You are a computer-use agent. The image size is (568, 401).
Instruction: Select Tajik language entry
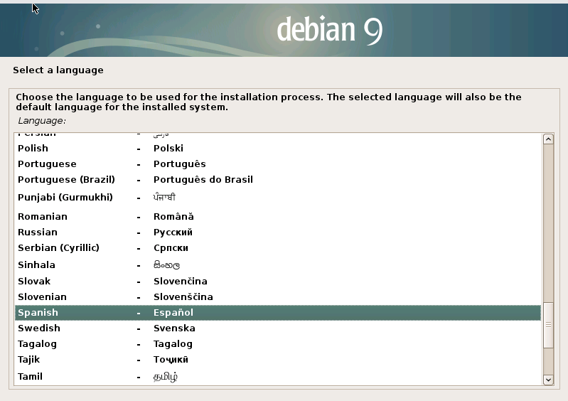[278, 359]
